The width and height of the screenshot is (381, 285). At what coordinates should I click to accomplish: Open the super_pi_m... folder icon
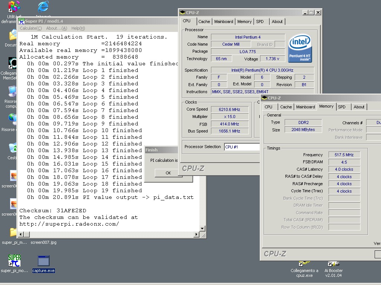coord(13,232)
